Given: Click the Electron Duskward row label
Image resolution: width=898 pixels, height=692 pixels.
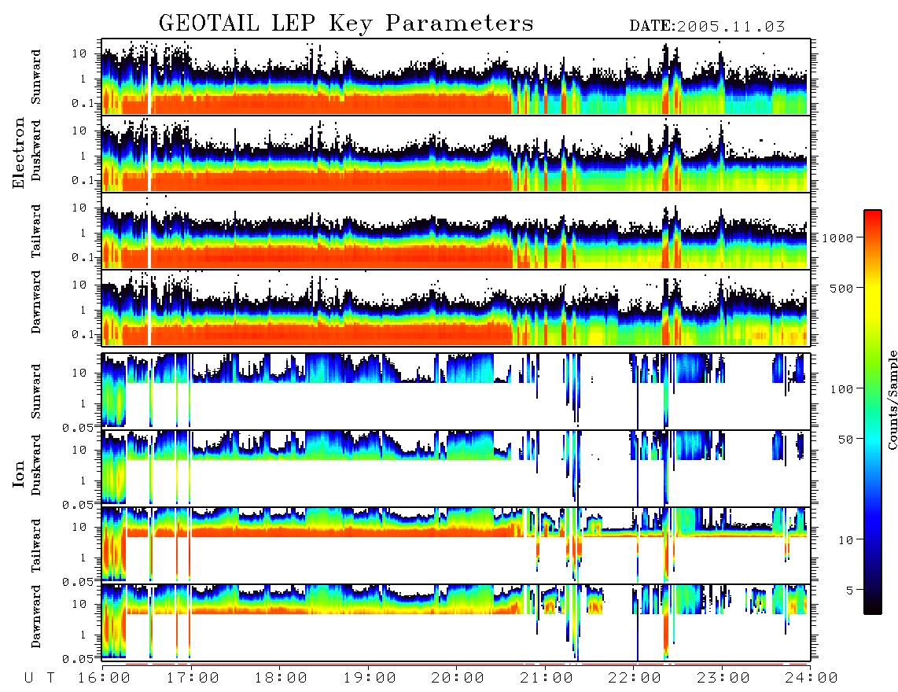Looking at the screenshot, I should coord(36,150).
